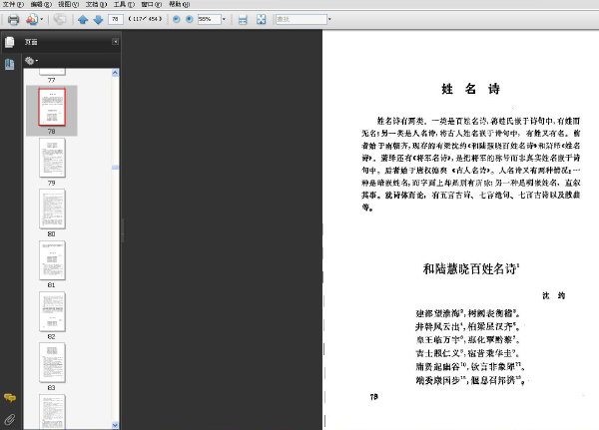The image size is (599, 430).
Task: Click the zoom in circular button
Action: [189, 19]
